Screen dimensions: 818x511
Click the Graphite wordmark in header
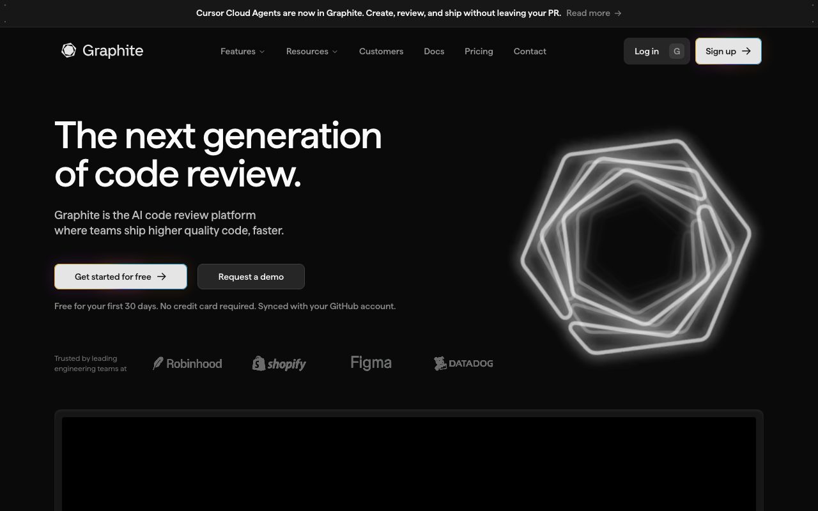click(113, 50)
